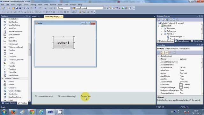204x115 pixels.
Task: Pick the TrackBar control in Toolbox
Action: pyautogui.click(x=12, y=66)
